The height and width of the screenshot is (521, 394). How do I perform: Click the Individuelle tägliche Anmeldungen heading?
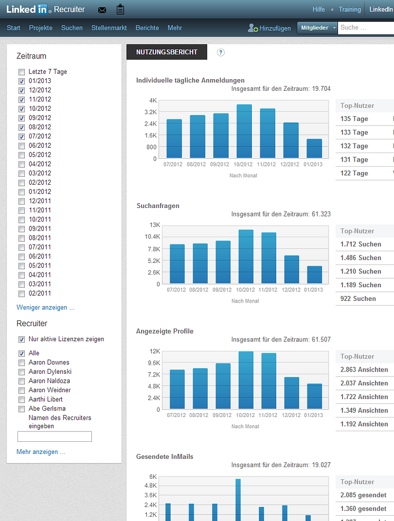(190, 80)
